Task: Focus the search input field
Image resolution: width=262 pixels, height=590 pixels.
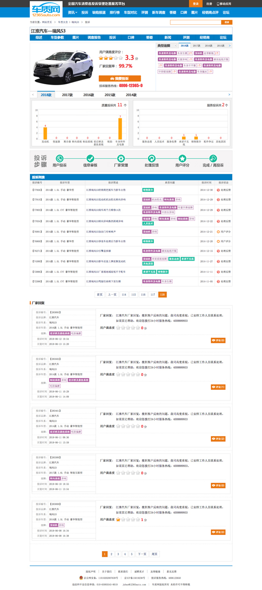Action: 196,22
